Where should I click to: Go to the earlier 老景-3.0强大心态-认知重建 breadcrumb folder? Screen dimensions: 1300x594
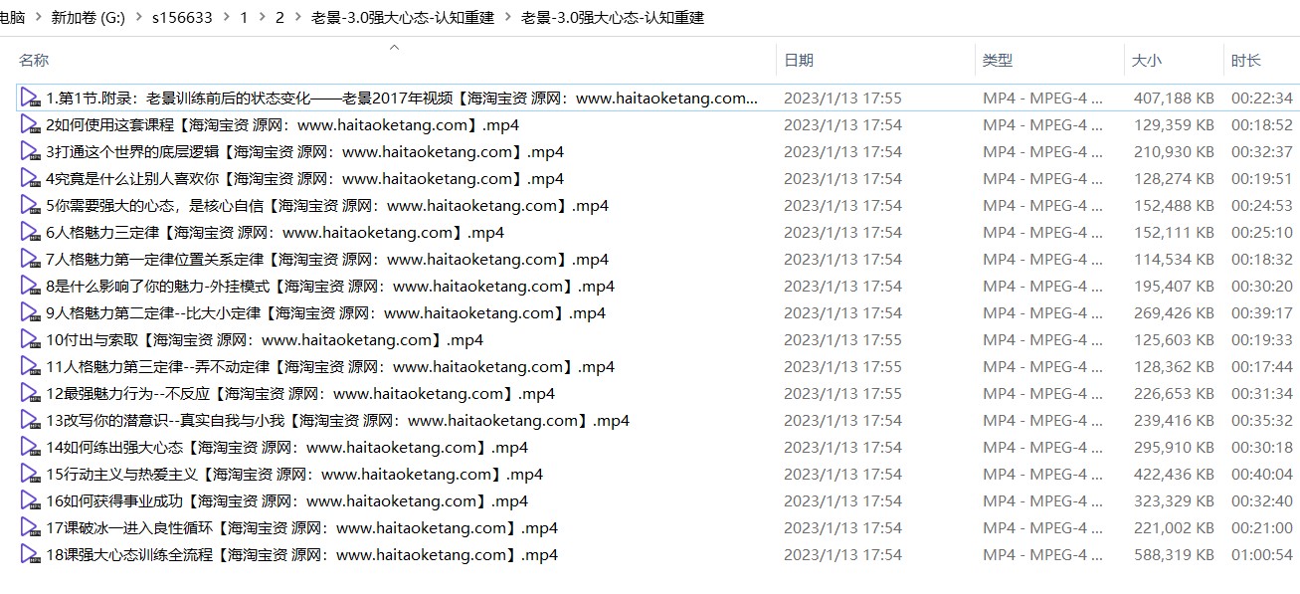pos(403,17)
